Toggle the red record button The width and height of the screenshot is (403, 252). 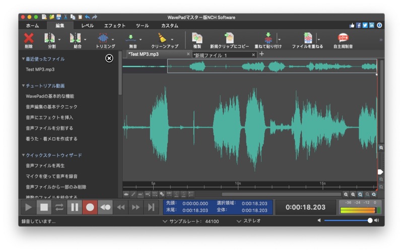click(x=90, y=207)
